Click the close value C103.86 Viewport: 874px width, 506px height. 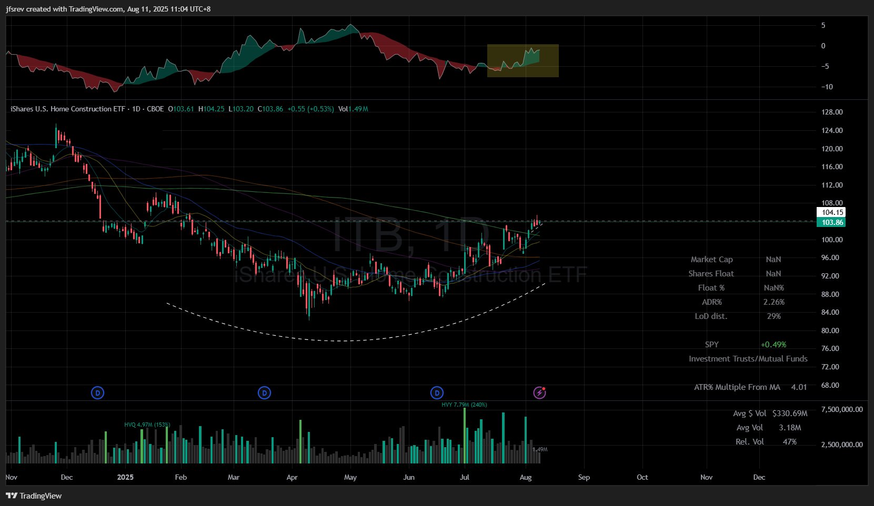(x=270, y=109)
